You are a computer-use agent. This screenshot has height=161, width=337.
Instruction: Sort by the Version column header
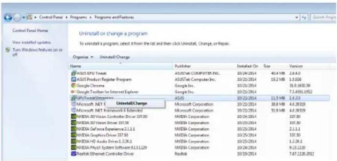click(308, 67)
